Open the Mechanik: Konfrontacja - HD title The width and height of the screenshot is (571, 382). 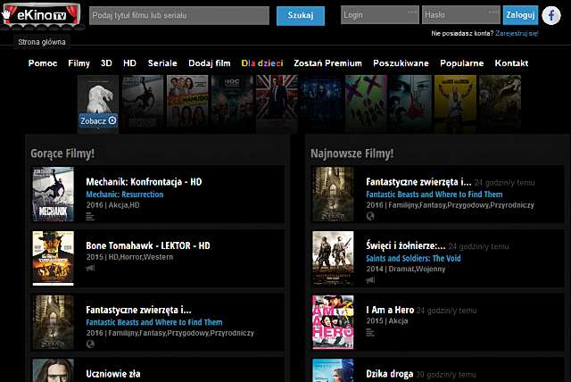coord(144,182)
